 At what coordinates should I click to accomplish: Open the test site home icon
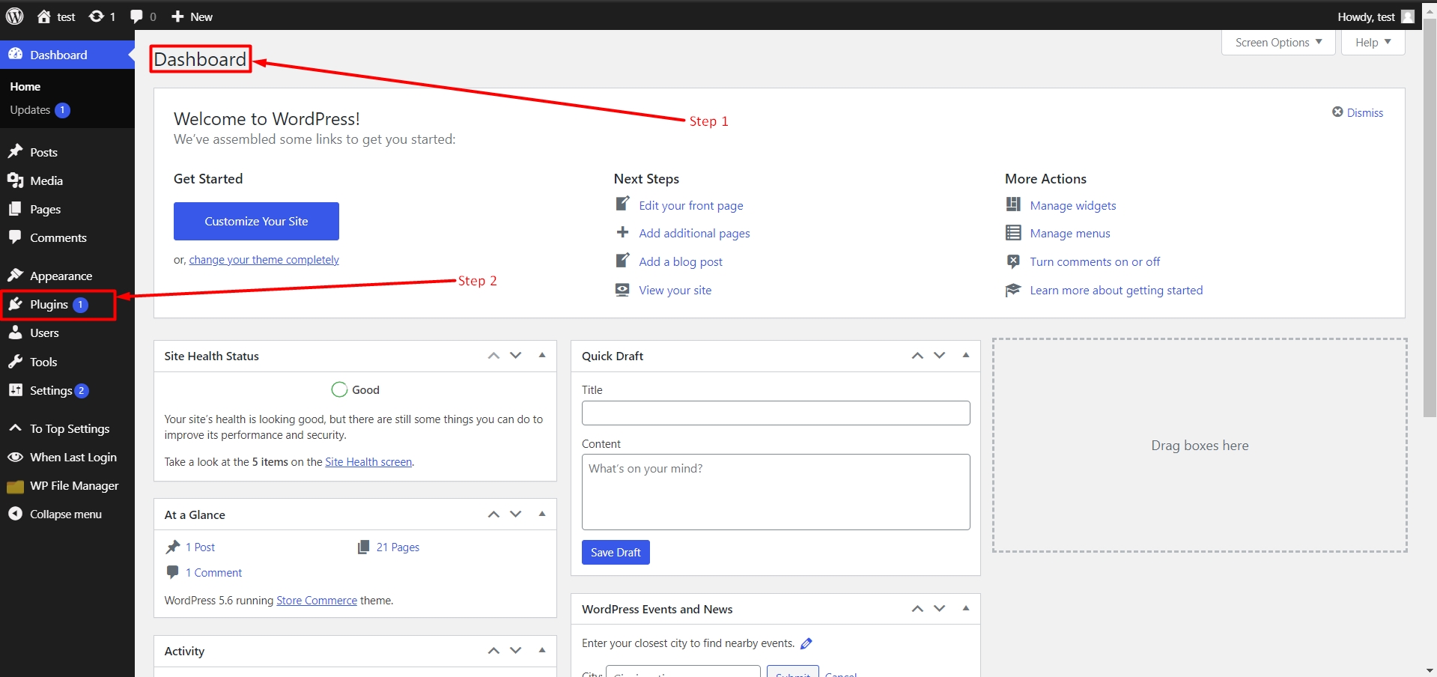pos(44,16)
